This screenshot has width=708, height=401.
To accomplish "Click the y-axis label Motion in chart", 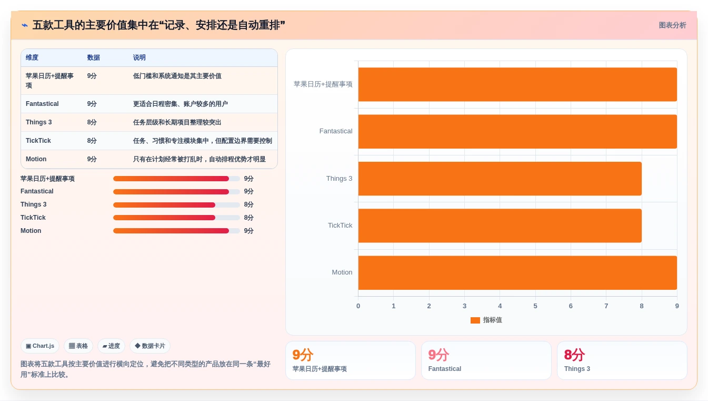I will (342, 272).
